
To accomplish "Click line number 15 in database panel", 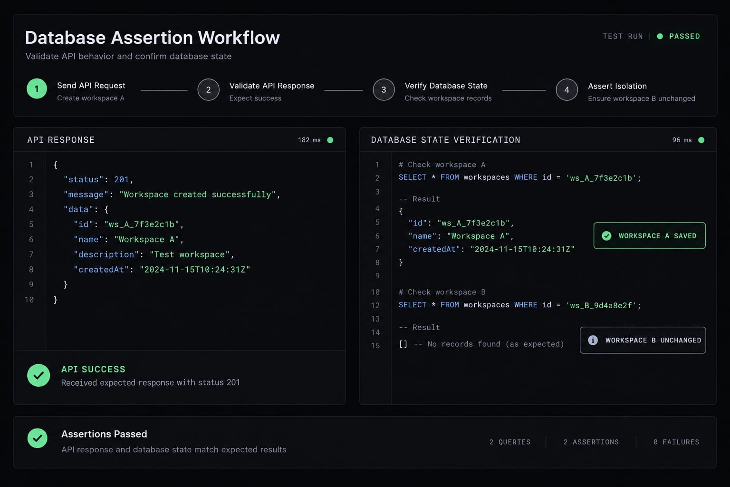I will [x=375, y=346].
